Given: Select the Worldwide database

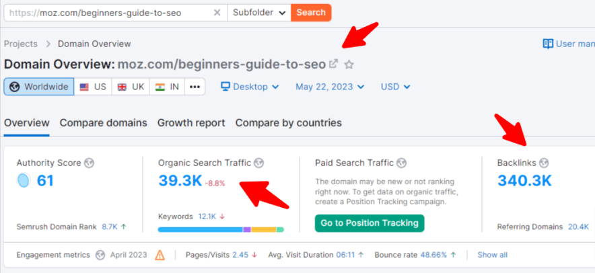Looking at the screenshot, I should (39, 87).
